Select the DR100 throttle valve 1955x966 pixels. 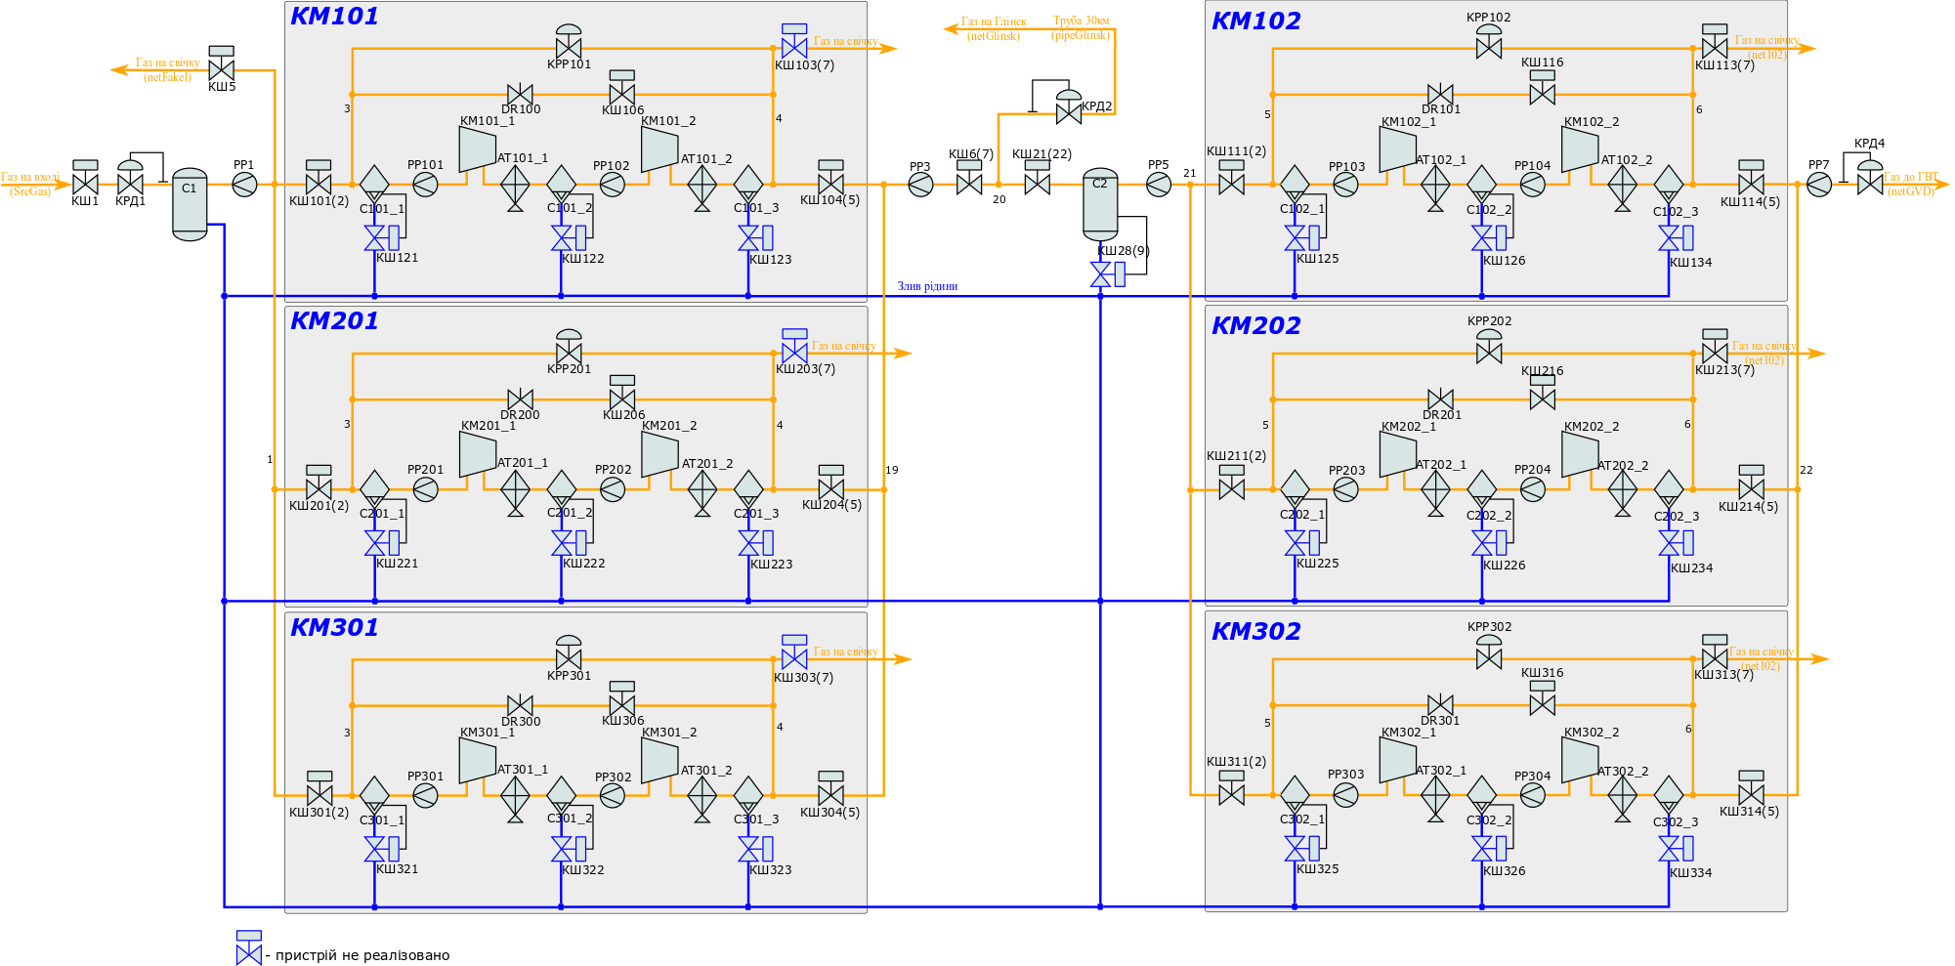521,95
